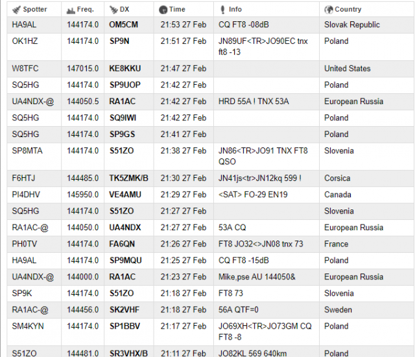
Task: Select DX callsign SP1BBV
Action: [x=123, y=327]
